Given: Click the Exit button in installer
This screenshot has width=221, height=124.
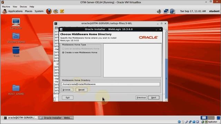Looking at the screenshot, I should (68, 97).
